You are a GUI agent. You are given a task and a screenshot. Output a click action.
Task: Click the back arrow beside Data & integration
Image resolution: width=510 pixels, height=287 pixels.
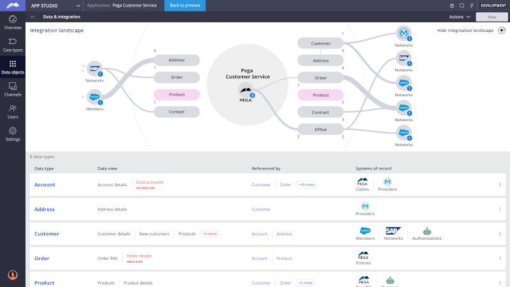click(33, 17)
